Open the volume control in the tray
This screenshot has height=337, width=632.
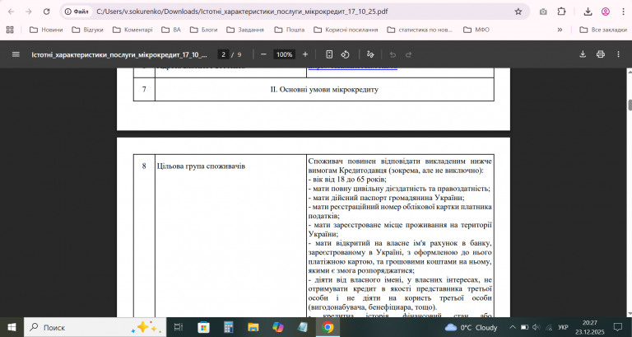pos(536,327)
